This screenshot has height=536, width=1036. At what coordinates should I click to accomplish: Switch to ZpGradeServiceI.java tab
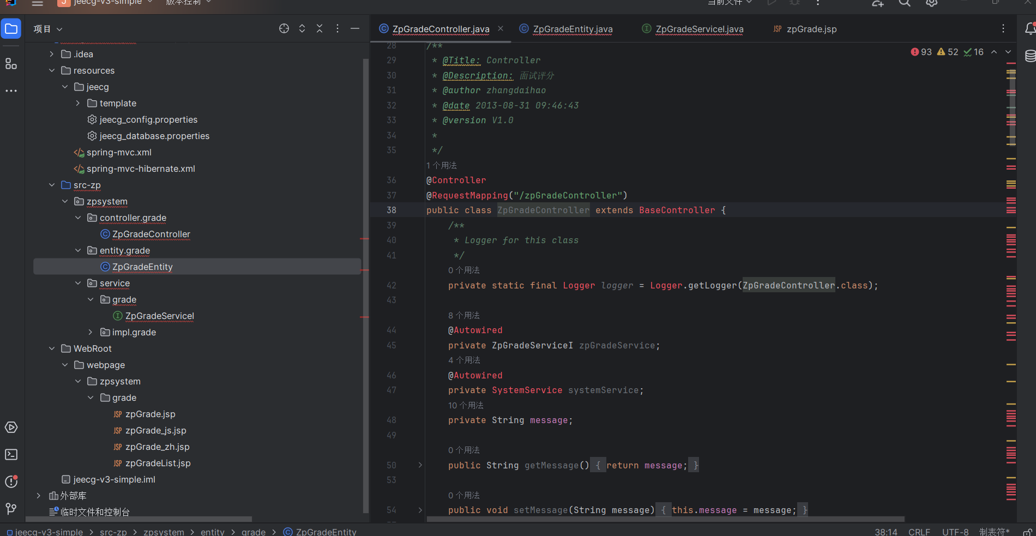click(x=699, y=29)
